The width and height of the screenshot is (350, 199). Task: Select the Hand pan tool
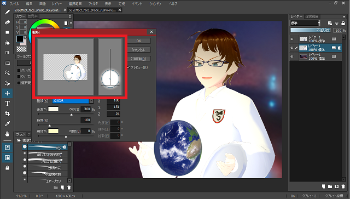point(7,134)
